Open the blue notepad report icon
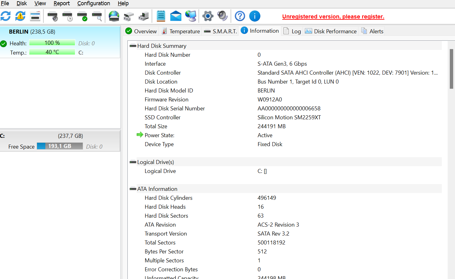 pos(161,16)
